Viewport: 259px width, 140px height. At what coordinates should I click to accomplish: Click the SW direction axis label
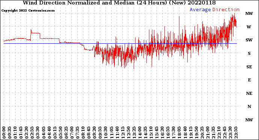249,40
